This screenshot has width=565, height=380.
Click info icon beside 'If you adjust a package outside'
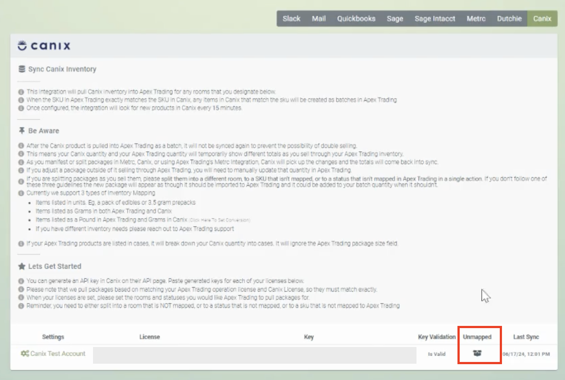[x=21, y=170]
